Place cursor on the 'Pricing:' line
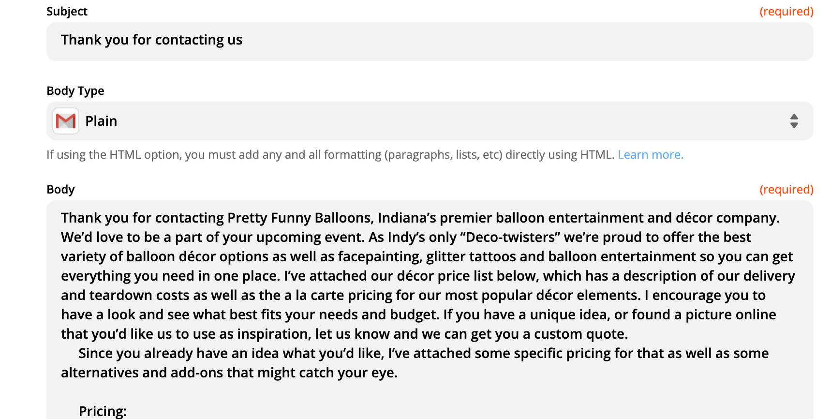Viewport: 830px width, 419px height. coord(103,411)
